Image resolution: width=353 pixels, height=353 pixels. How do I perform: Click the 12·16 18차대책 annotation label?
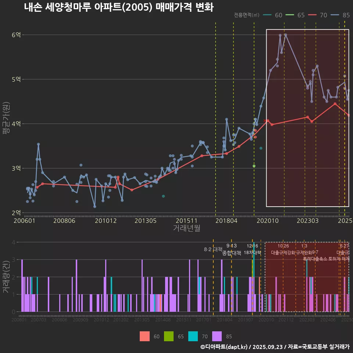point(252,249)
